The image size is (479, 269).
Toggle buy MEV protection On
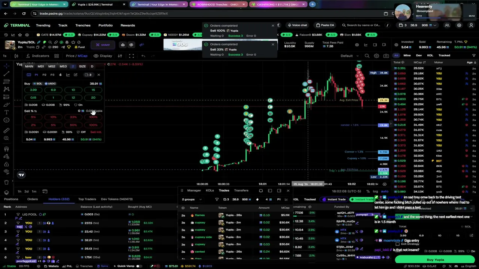pos(78,105)
